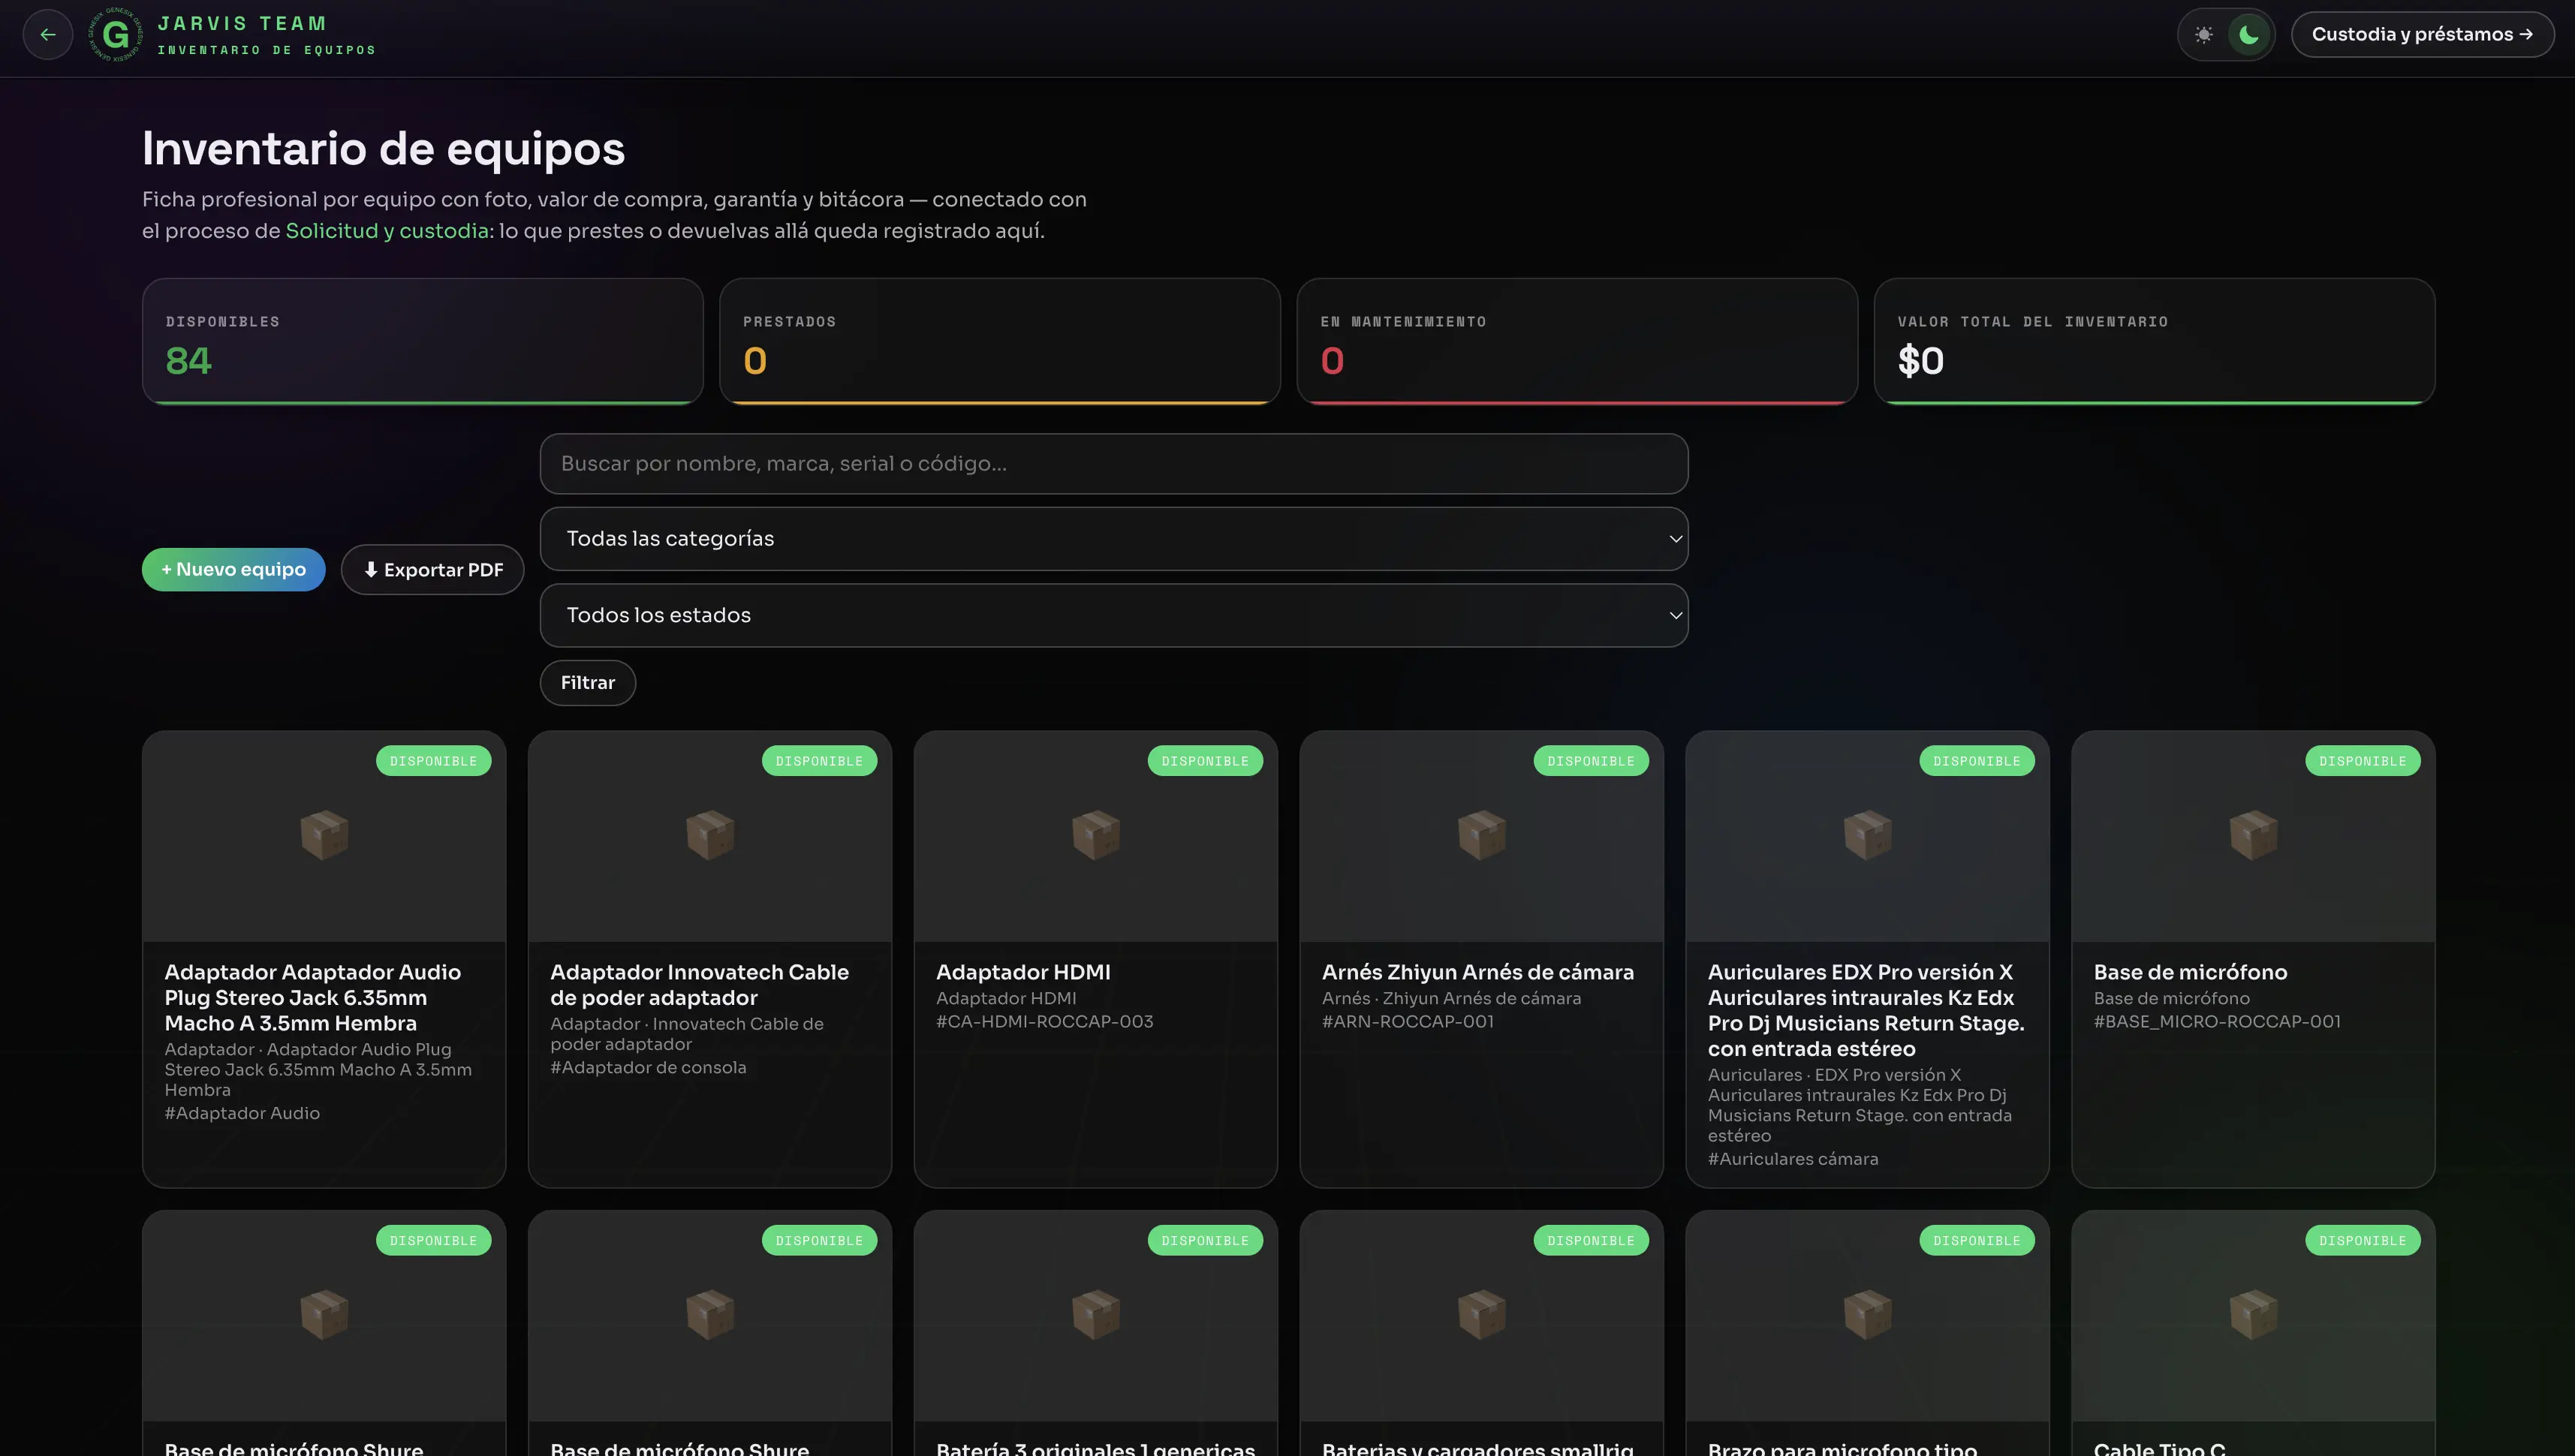The image size is (2575, 1456).
Task: Click Disponible badge on Baterias y cargadores card
Action: coord(1591,1241)
